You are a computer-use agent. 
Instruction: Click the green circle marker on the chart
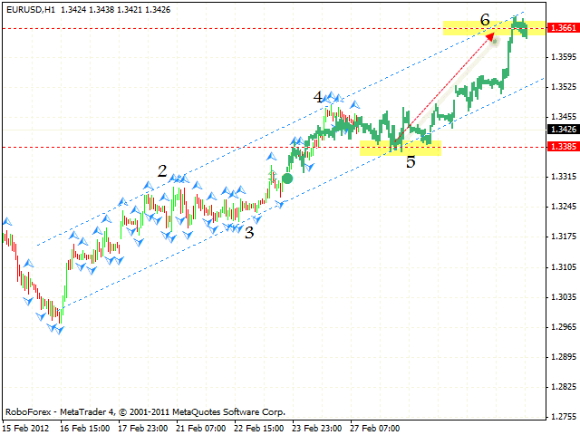287,179
